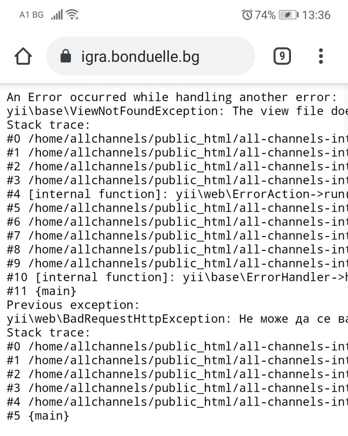Screen dimensions: 348x436
Task: Tap the cellular signal strength icon
Action: coord(57,15)
